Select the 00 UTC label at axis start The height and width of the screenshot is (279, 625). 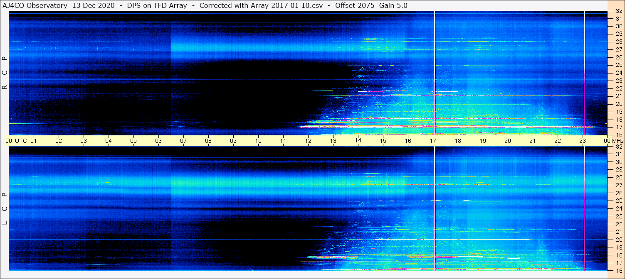pos(17,141)
